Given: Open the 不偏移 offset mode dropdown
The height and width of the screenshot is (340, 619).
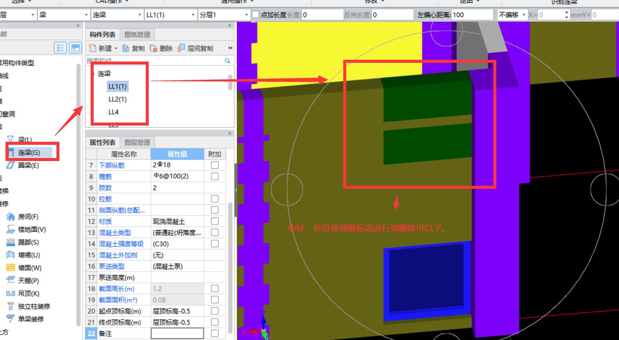Looking at the screenshot, I should (x=523, y=15).
